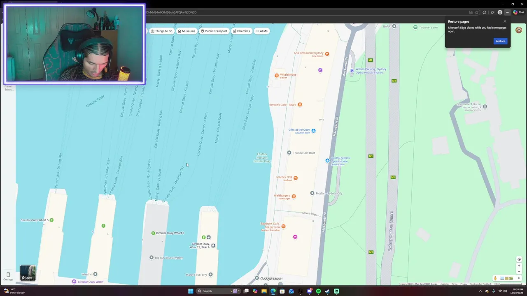
Task: Filter map by ATMs
Action: click(x=261, y=31)
